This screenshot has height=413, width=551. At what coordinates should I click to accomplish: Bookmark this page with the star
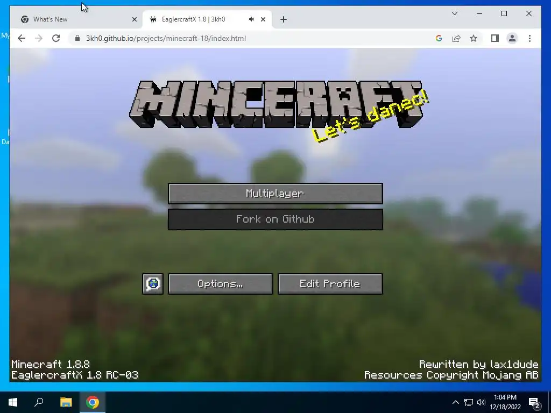pyautogui.click(x=474, y=38)
